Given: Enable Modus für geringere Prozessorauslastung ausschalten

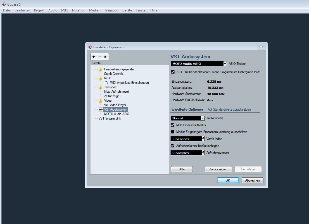Looking at the screenshot, I should click(173, 132).
